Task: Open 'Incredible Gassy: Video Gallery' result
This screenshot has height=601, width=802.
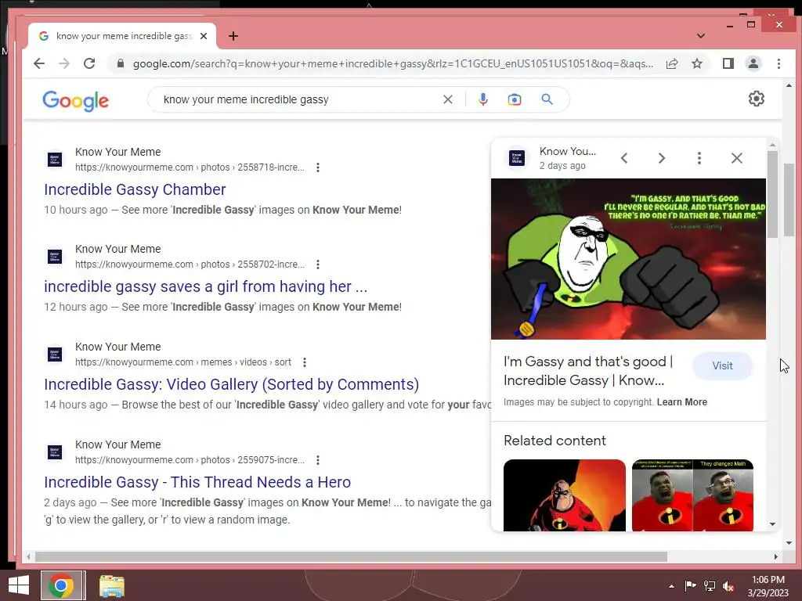Action: pyautogui.click(x=231, y=383)
